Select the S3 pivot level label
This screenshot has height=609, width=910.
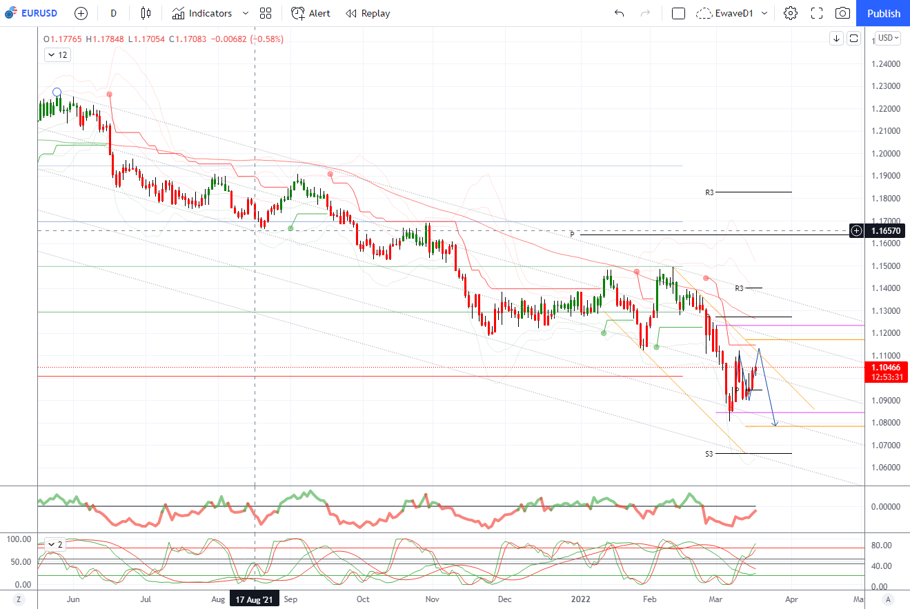709,454
